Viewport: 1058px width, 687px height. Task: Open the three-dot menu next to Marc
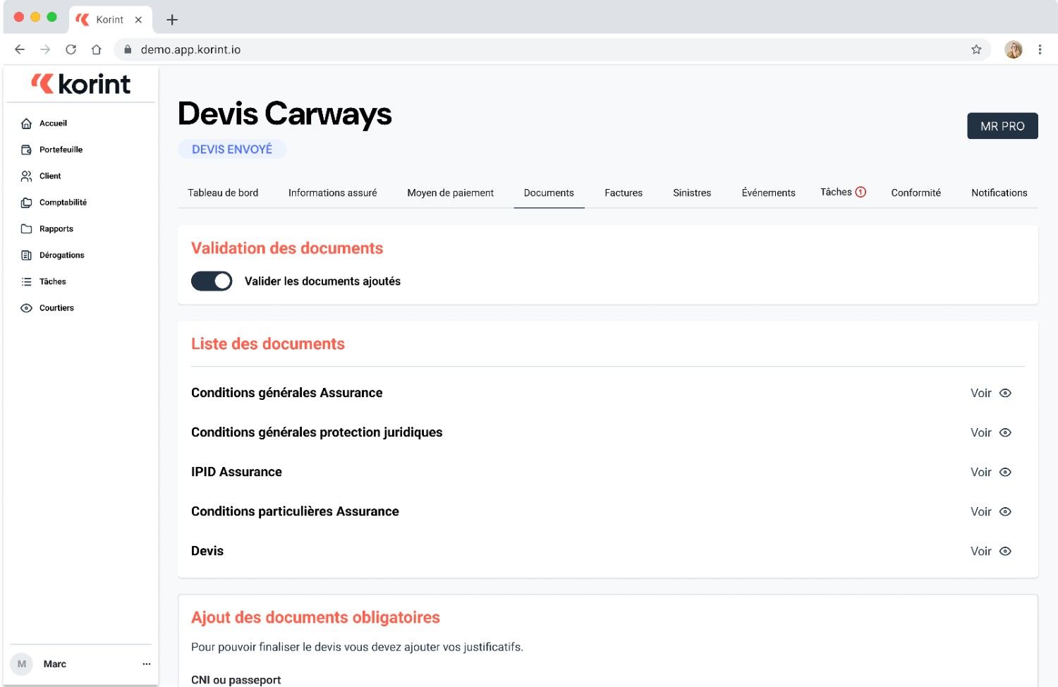147,664
